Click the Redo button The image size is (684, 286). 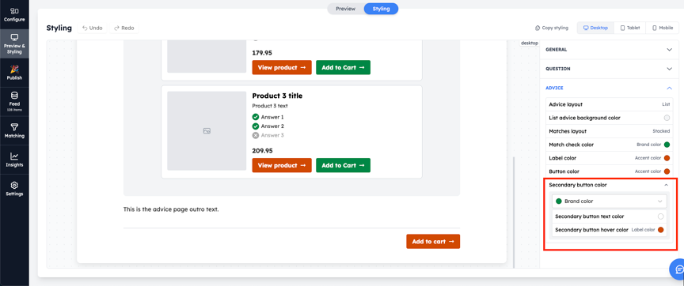click(123, 28)
